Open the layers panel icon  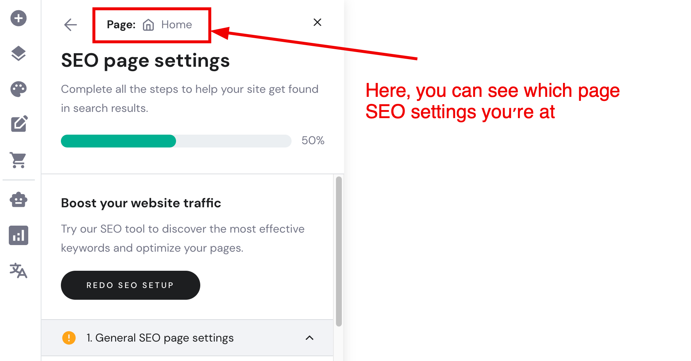[x=18, y=54]
